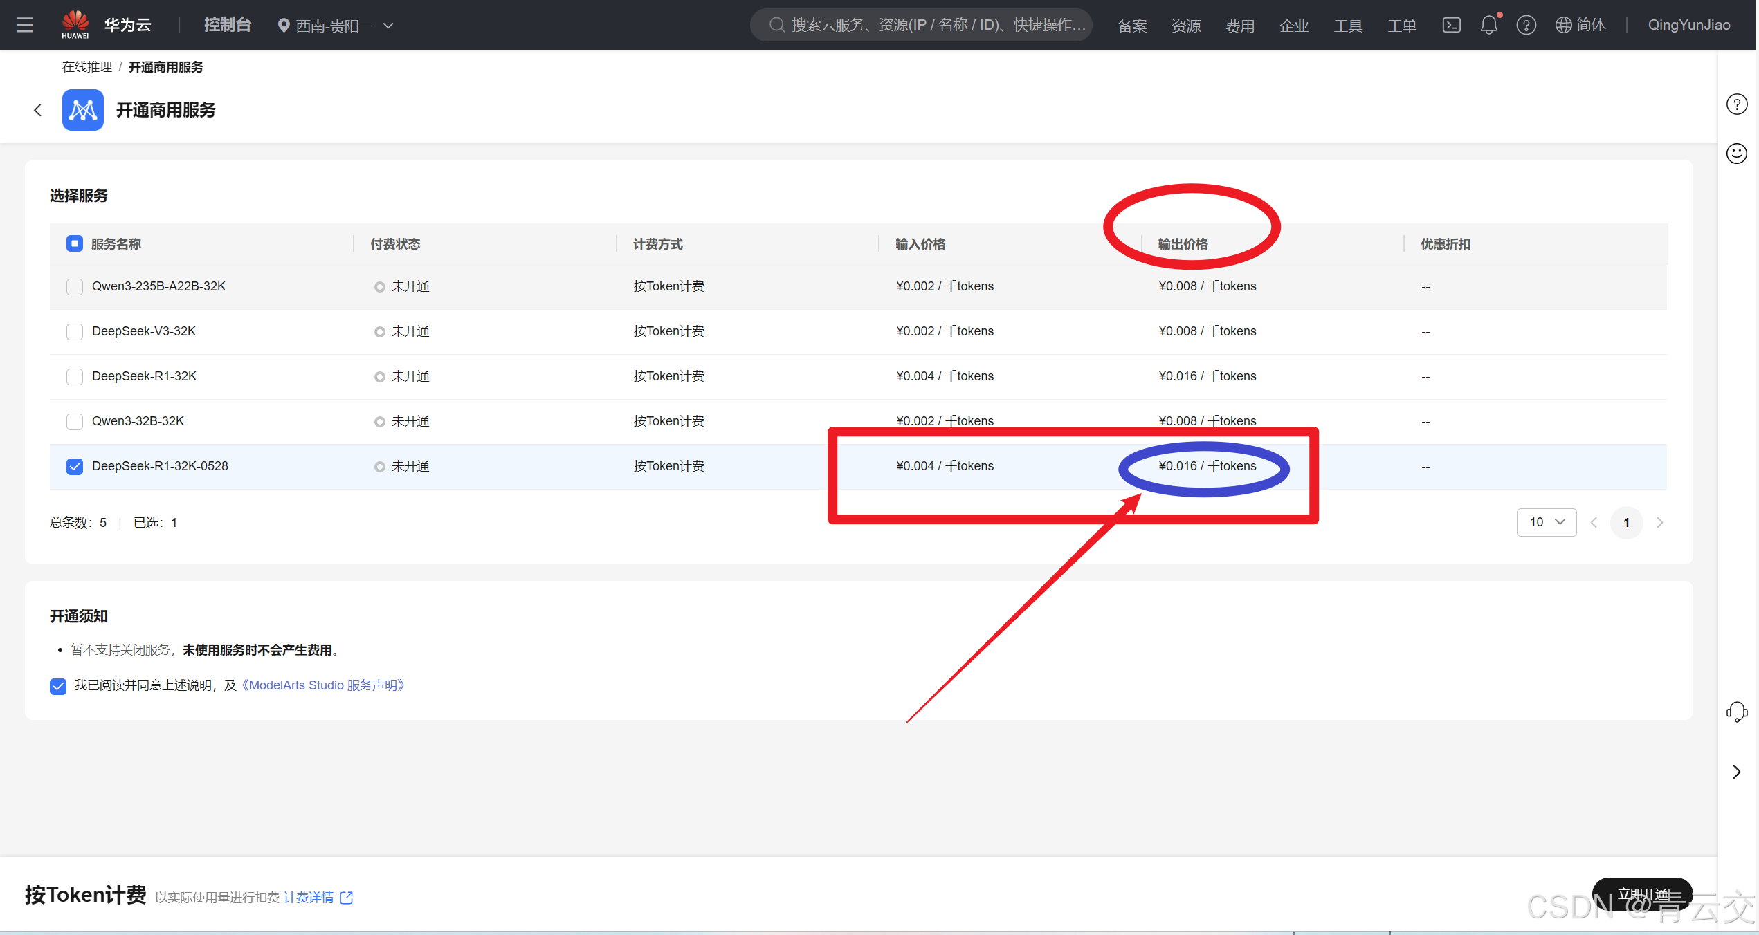Click the ModelArts service icon
Screen dimensions: 1759x935
coord(83,110)
